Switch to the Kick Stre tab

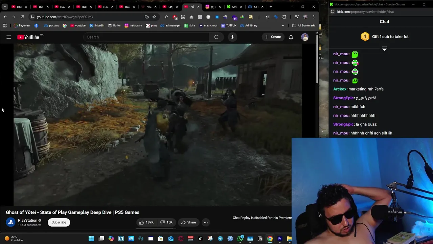[x=234, y=7]
